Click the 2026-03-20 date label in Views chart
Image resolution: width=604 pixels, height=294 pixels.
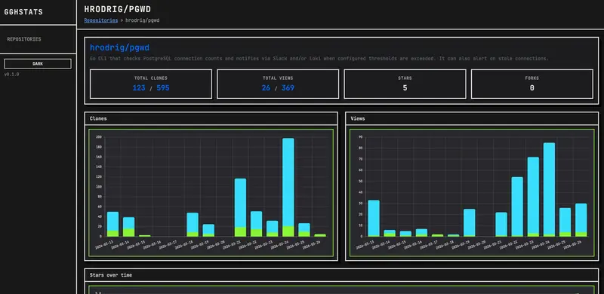[477, 245]
